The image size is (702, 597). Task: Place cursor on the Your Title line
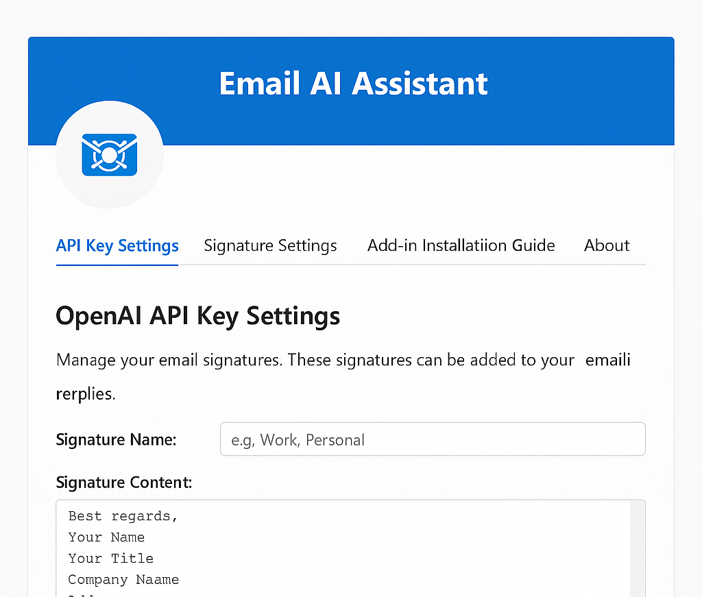coord(110,559)
